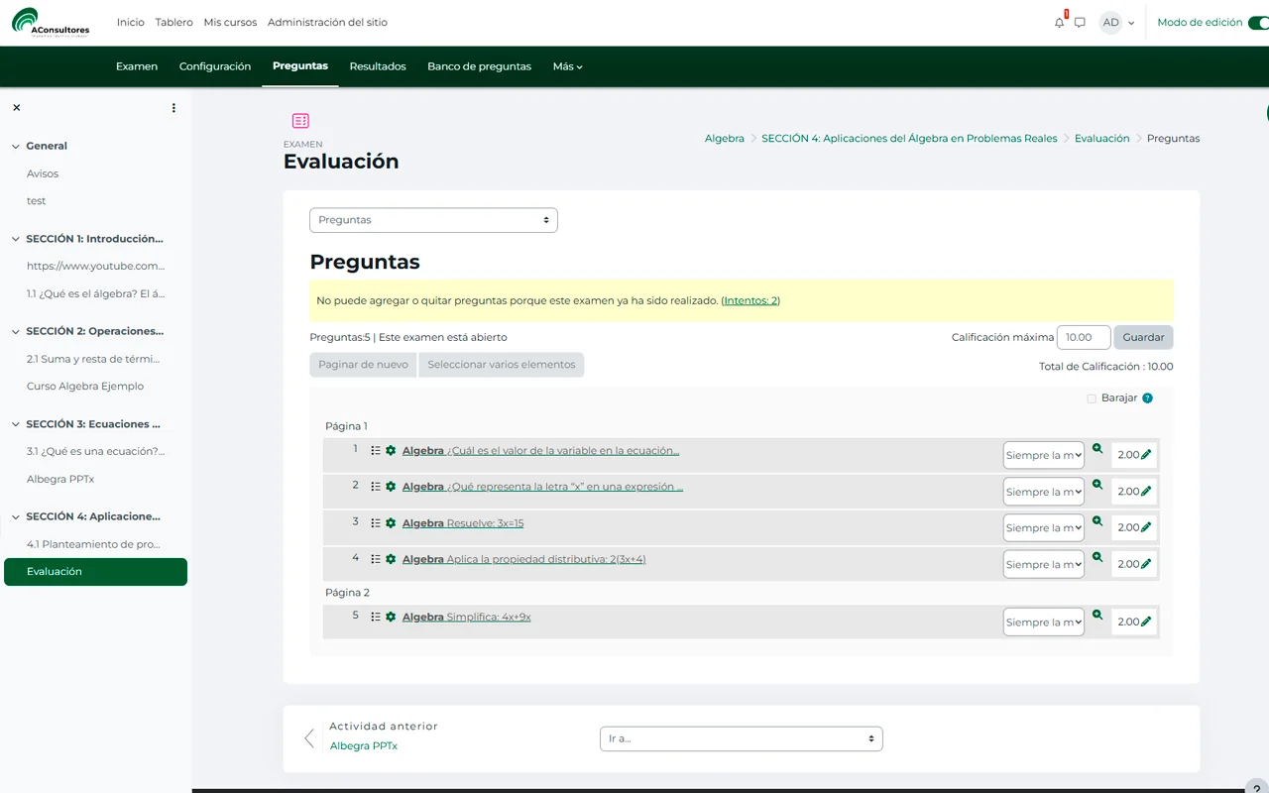
Task: Open version dropdown for question 4
Action: click(x=1044, y=564)
